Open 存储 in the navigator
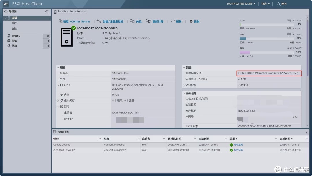Image resolution: width=312 pixels, height=176 pixels. point(14,41)
